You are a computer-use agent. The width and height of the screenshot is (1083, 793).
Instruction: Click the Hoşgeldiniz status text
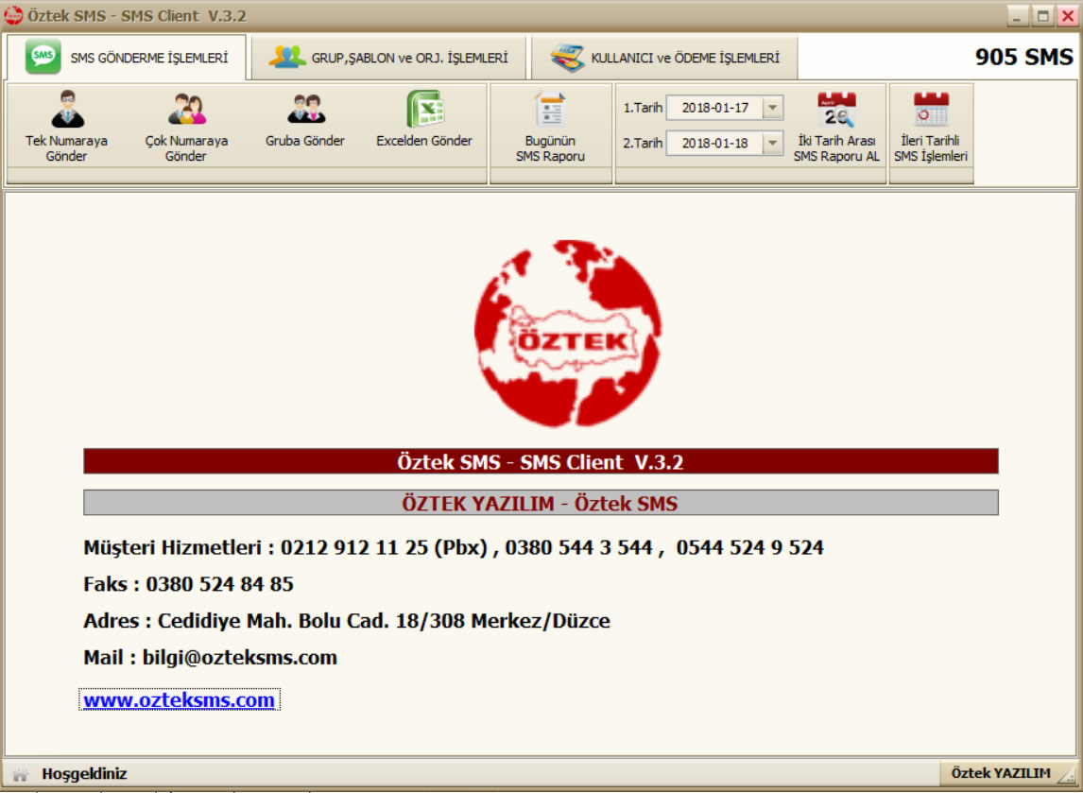(x=84, y=774)
